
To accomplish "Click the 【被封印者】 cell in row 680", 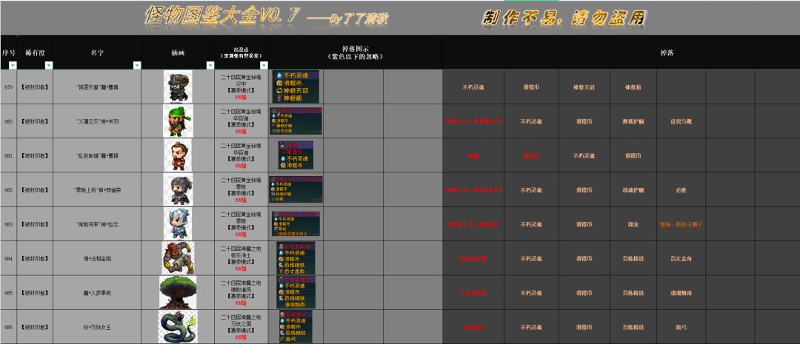I will click(36, 121).
